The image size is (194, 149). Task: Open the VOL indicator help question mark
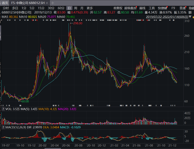point(3,109)
